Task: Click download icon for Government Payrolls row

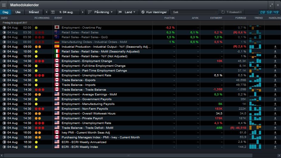Action: (x=275, y=99)
